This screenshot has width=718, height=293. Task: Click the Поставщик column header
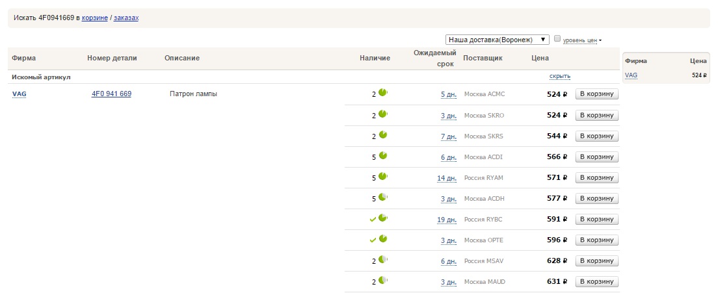(483, 58)
